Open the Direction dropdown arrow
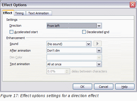 99,26
